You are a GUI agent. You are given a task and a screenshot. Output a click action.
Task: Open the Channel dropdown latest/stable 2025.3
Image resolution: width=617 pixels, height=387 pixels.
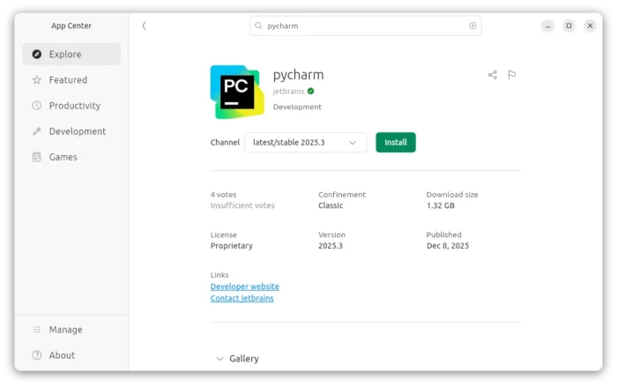point(305,142)
